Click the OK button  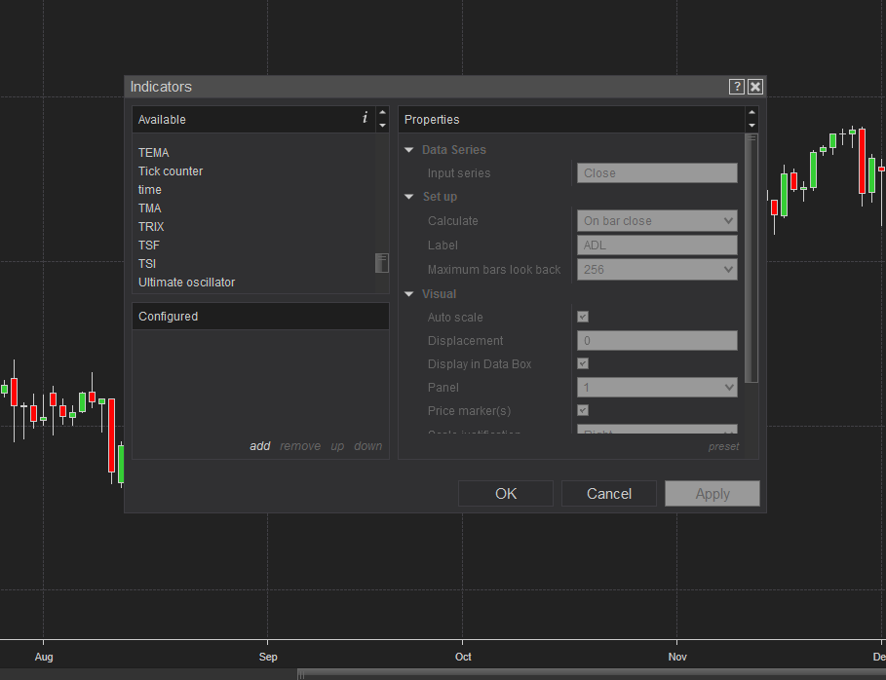pos(506,494)
